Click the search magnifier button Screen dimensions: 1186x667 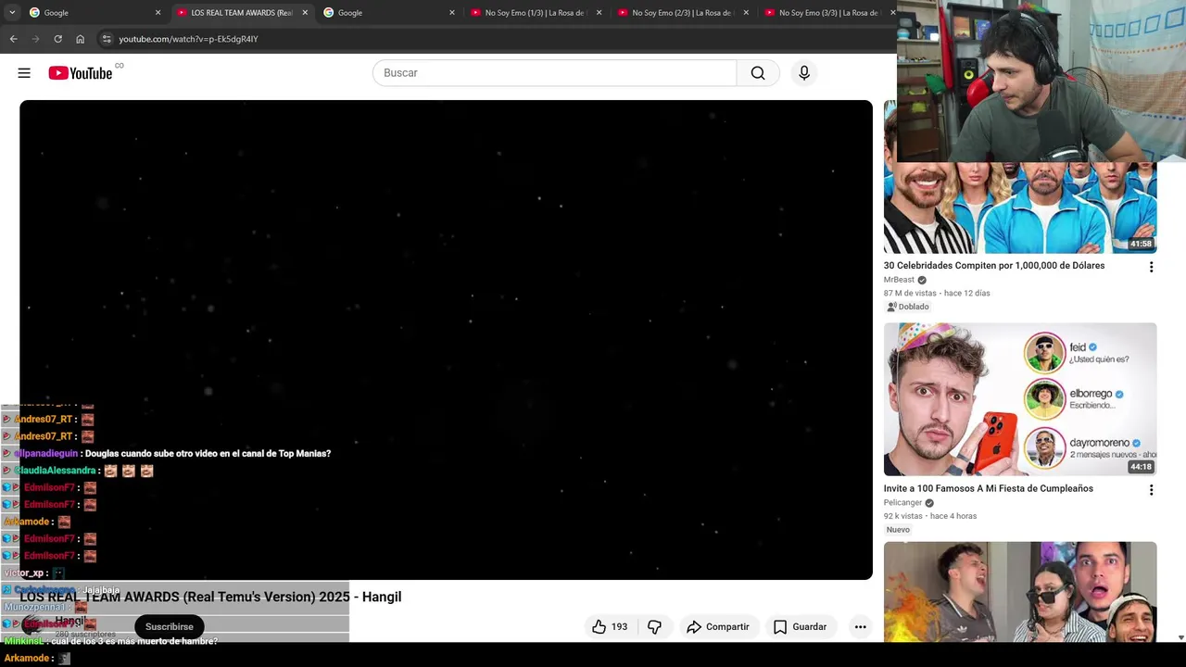point(758,73)
